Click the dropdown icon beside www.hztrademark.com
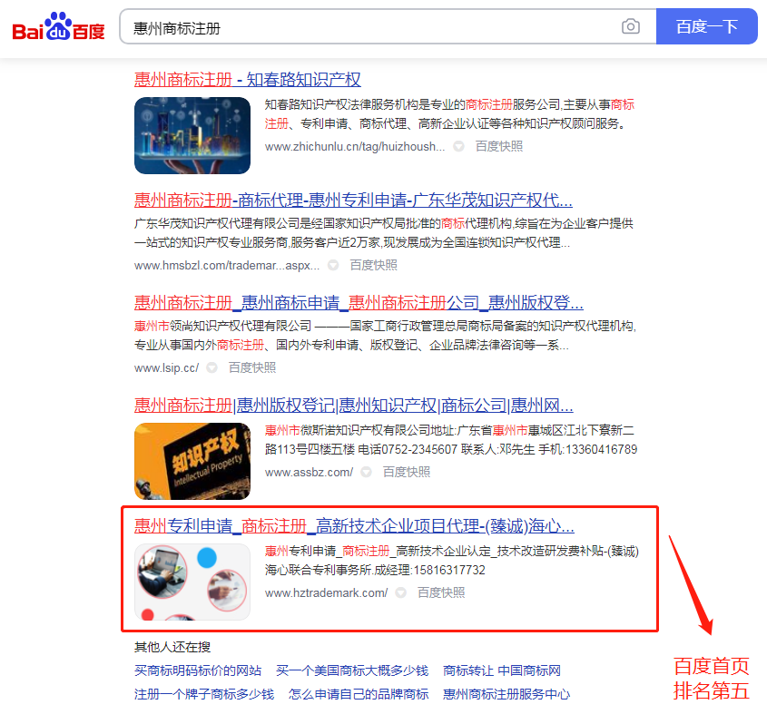This screenshot has height=724, width=767. click(400, 592)
